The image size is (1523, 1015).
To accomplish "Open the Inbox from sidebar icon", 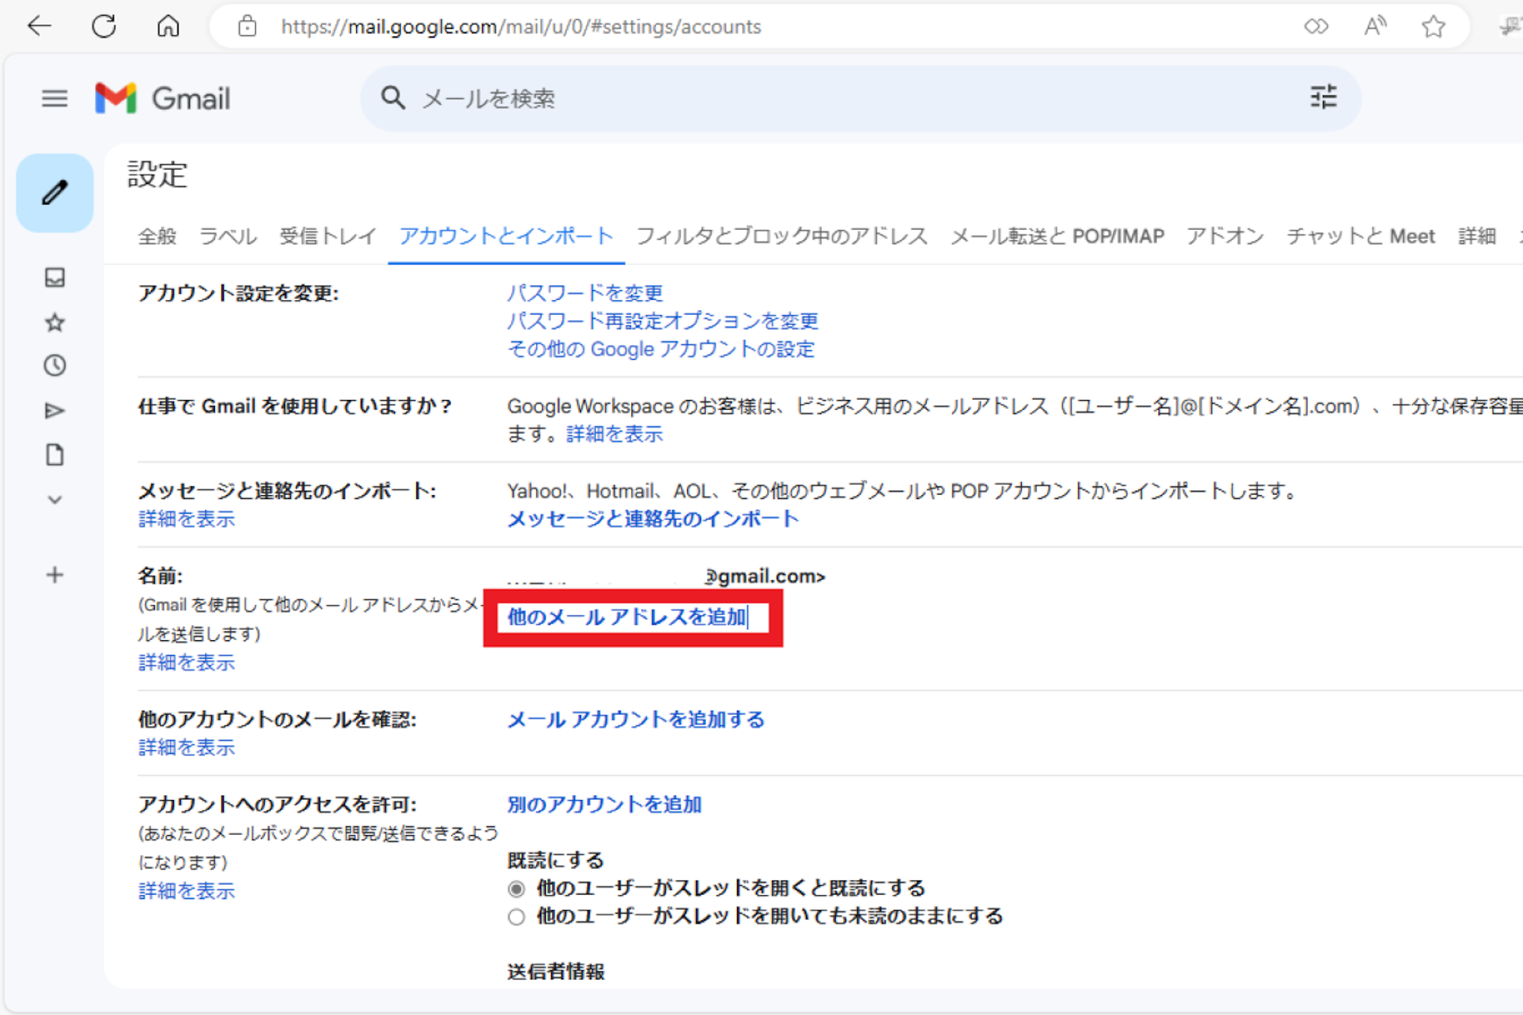I will pyautogui.click(x=54, y=277).
